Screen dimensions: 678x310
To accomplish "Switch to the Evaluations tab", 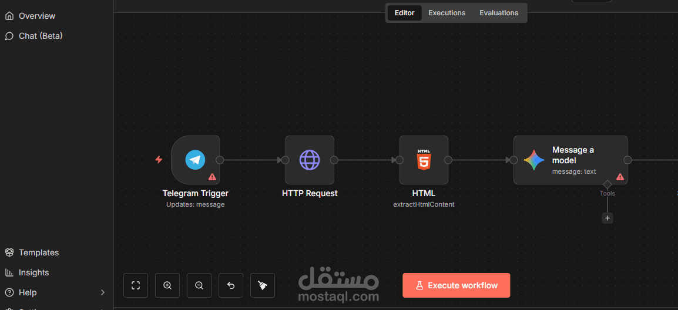I will (499, 13).
